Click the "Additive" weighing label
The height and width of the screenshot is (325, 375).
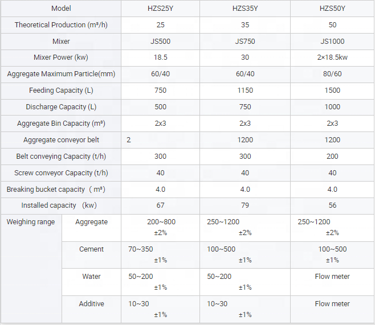[x=91, y=304]
